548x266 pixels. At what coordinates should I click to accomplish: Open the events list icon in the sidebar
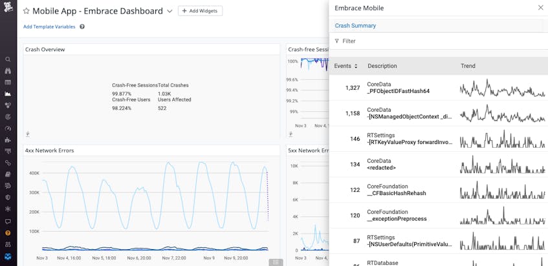(8, 82)
